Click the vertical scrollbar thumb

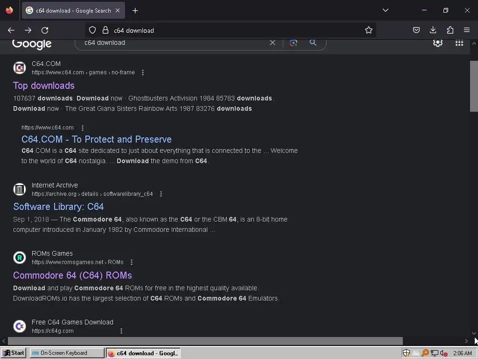click(474, 86)
